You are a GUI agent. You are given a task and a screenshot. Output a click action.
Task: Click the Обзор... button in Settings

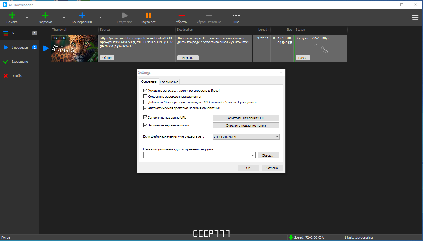pos(268,155)
